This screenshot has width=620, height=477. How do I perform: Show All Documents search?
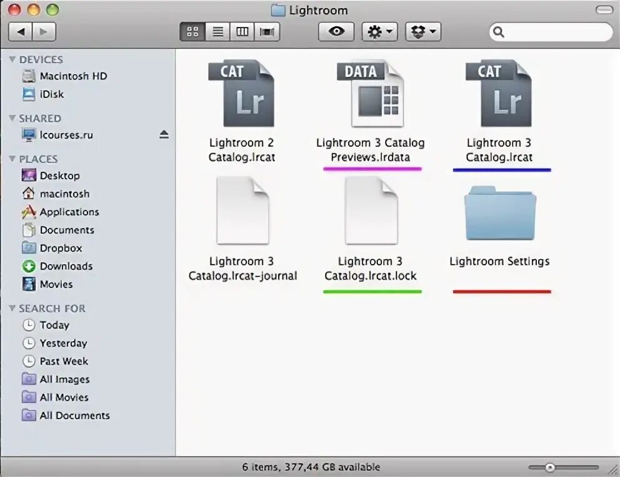(x=66, y=416)
